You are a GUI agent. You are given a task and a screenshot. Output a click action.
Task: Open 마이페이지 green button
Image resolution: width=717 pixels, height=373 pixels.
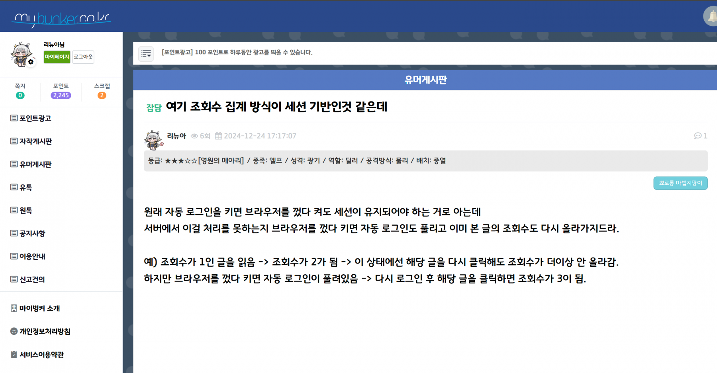click(x=57, y=57)
